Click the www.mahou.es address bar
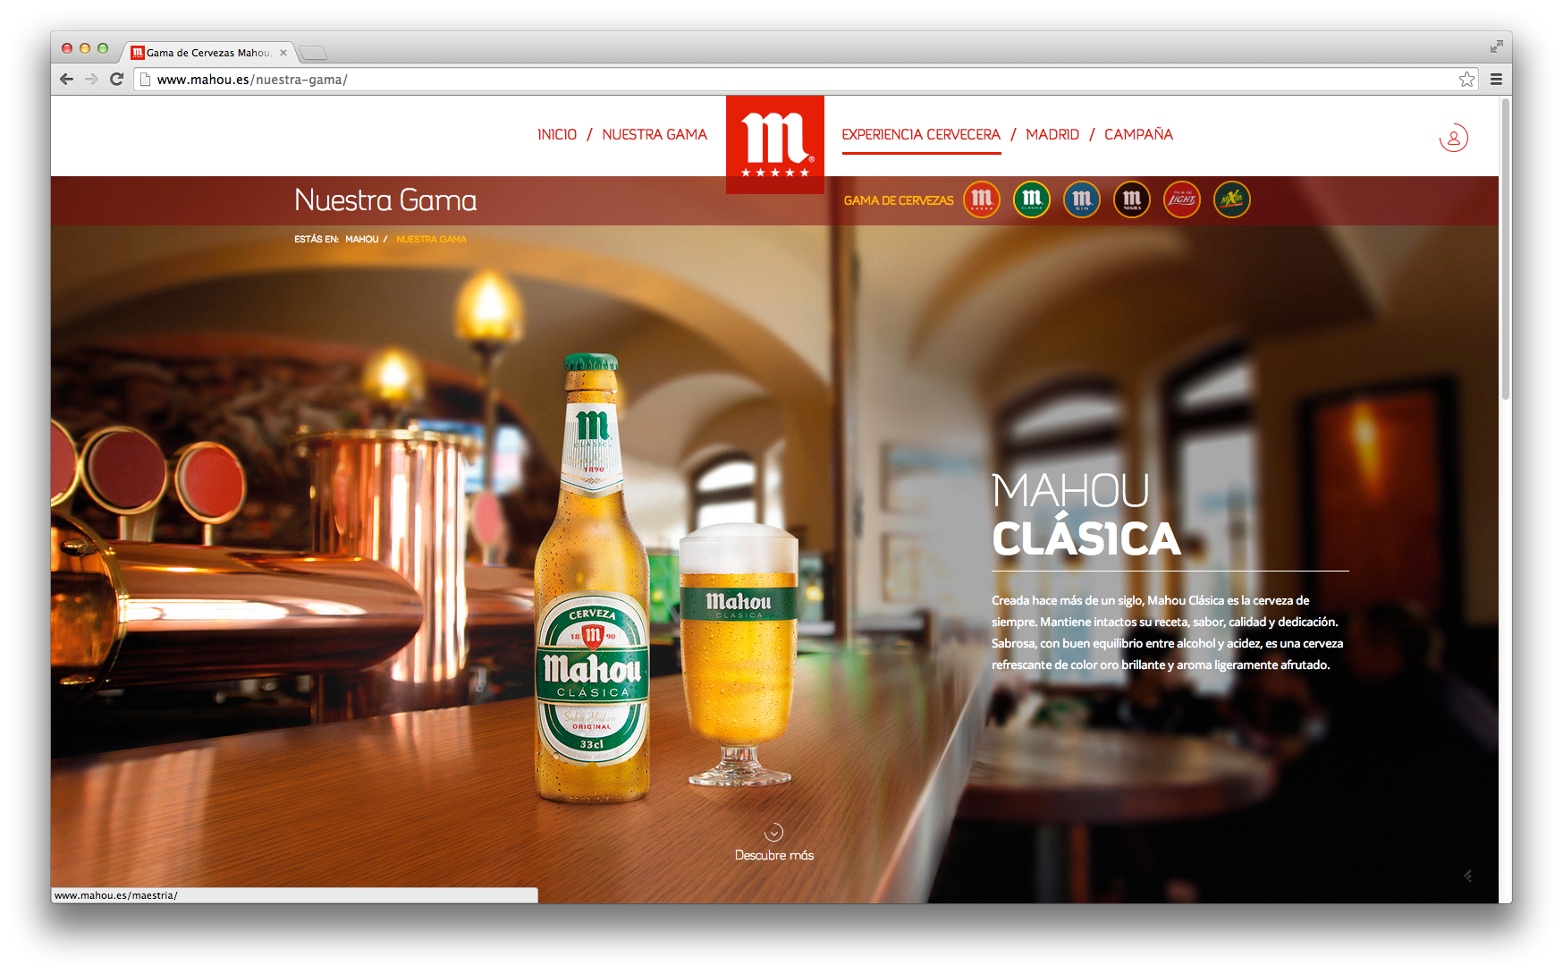Viewport: 1563px width, 974px height. point(805,80)
